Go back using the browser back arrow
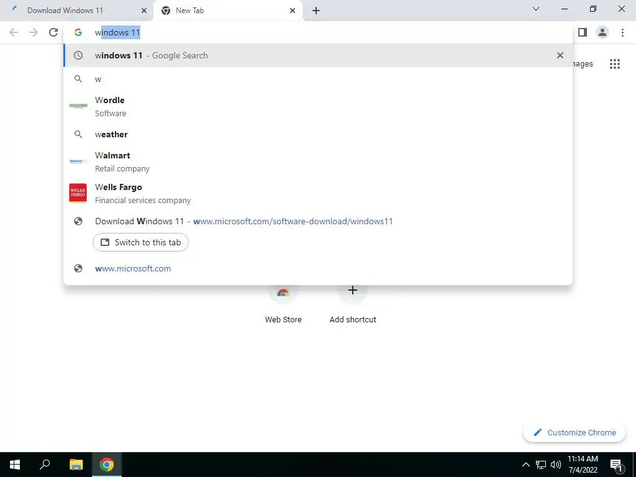Viewport: 636px width, 477px height. pyautogui.click(x=14, y=32)
